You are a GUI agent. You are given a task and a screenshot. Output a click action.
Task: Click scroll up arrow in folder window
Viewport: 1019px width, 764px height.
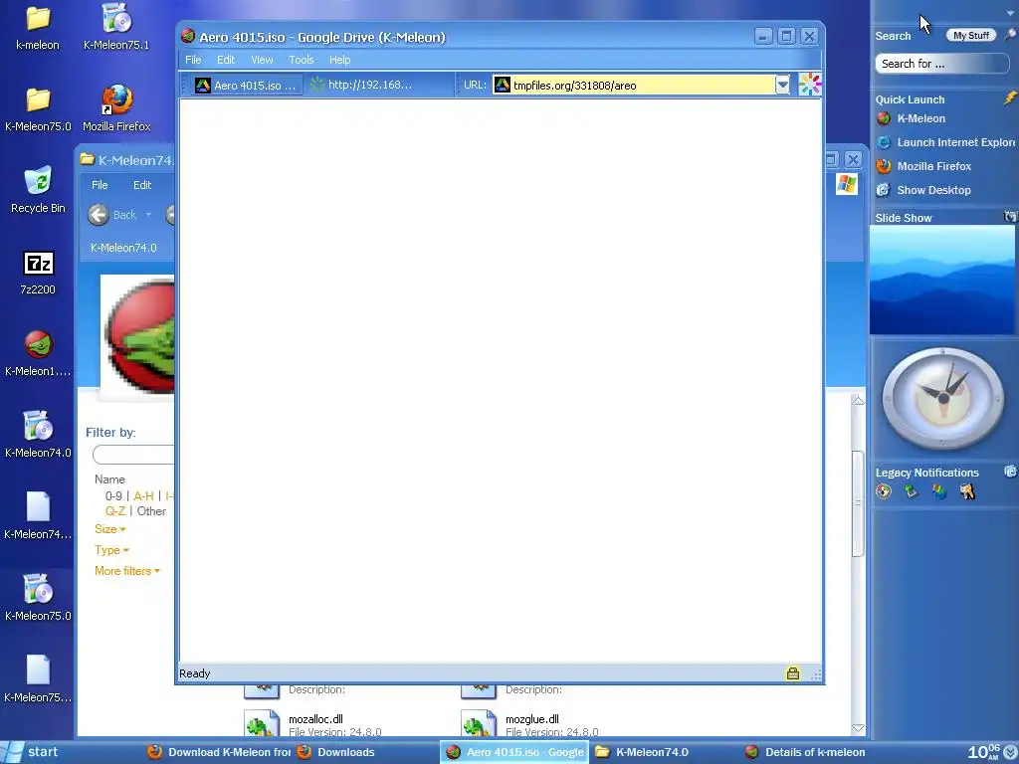(858, 401)
